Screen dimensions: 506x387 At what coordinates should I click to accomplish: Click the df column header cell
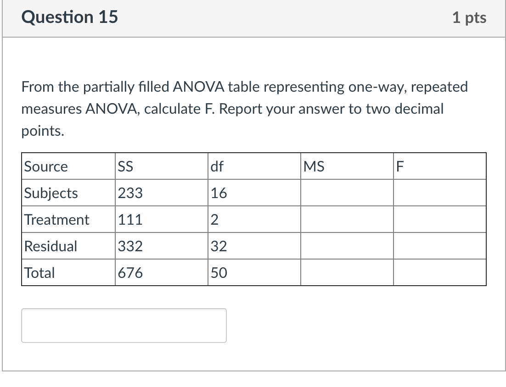pos(217,166)
